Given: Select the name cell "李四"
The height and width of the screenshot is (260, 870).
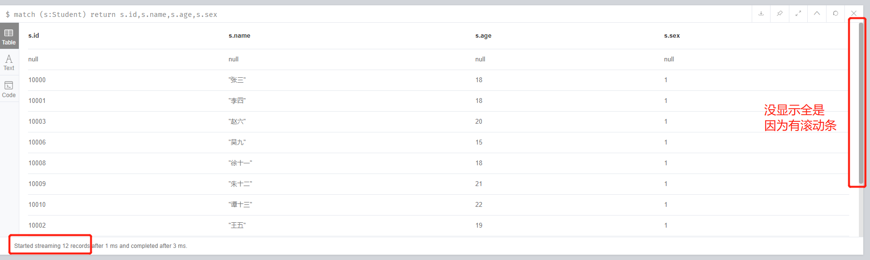Looking at the screenshot, I should pos(237,101).
